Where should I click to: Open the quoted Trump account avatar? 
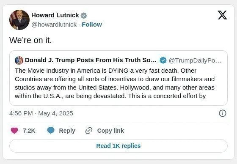click(19, 60)
